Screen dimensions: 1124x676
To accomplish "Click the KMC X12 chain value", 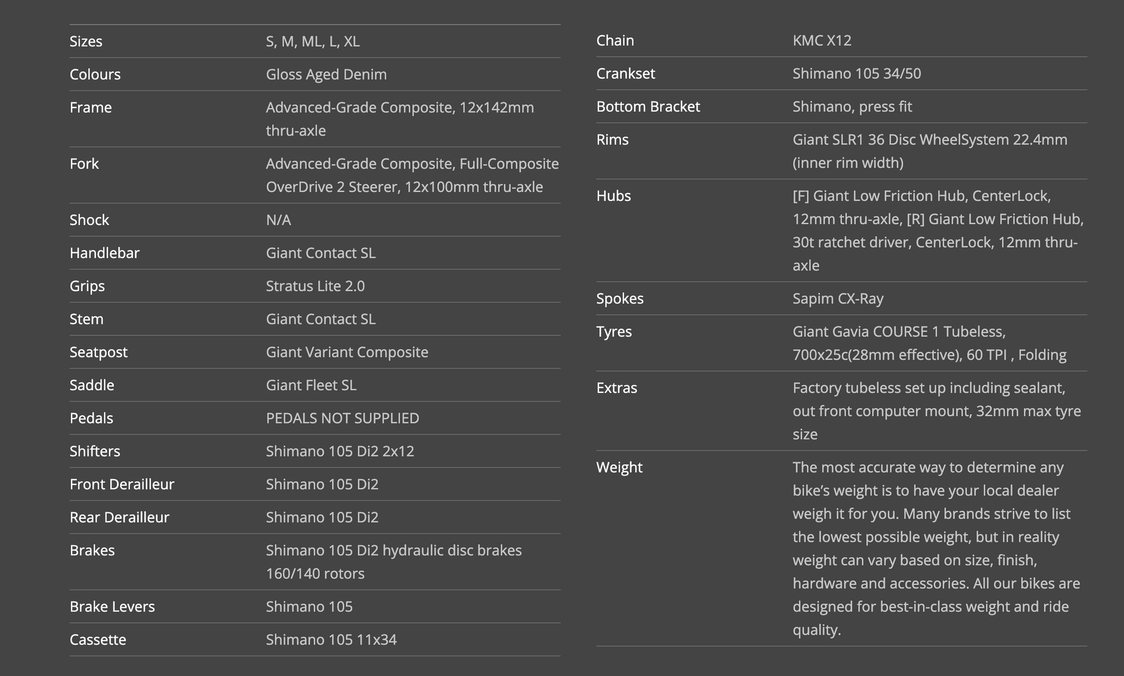I will (821, 40).
